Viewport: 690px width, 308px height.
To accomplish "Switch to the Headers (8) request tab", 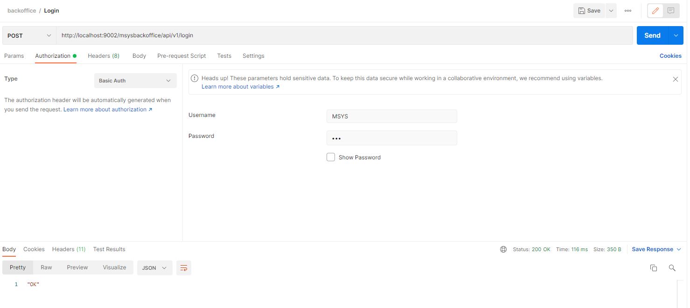I will 104,56.
